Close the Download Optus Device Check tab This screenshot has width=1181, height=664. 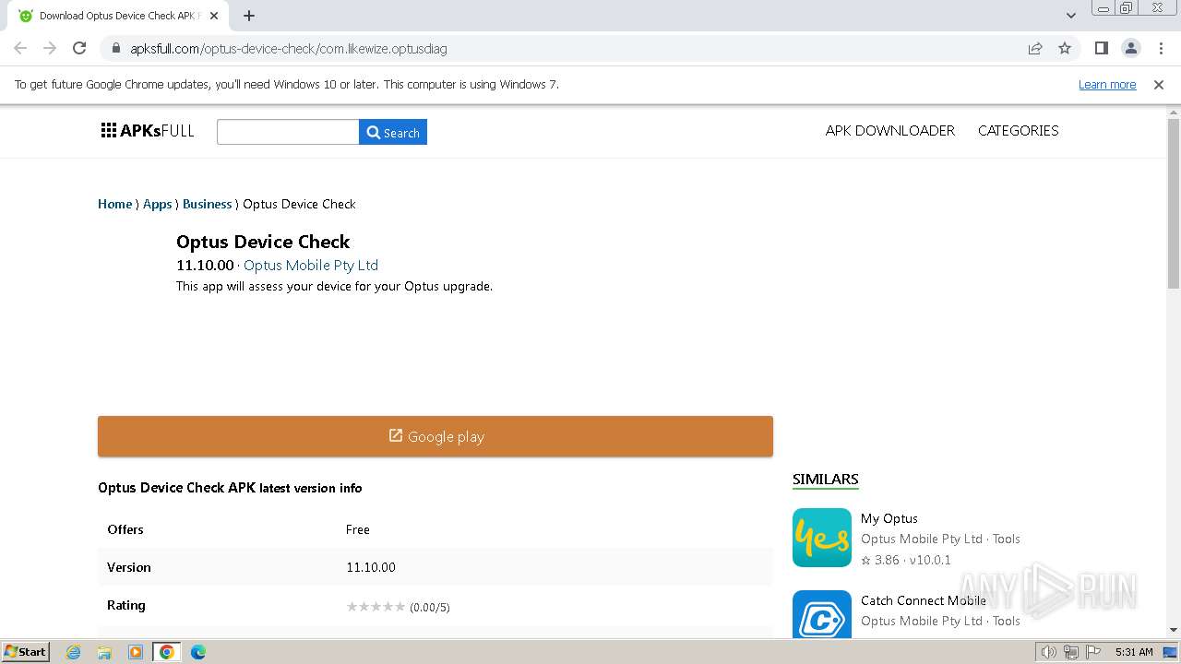215,16
